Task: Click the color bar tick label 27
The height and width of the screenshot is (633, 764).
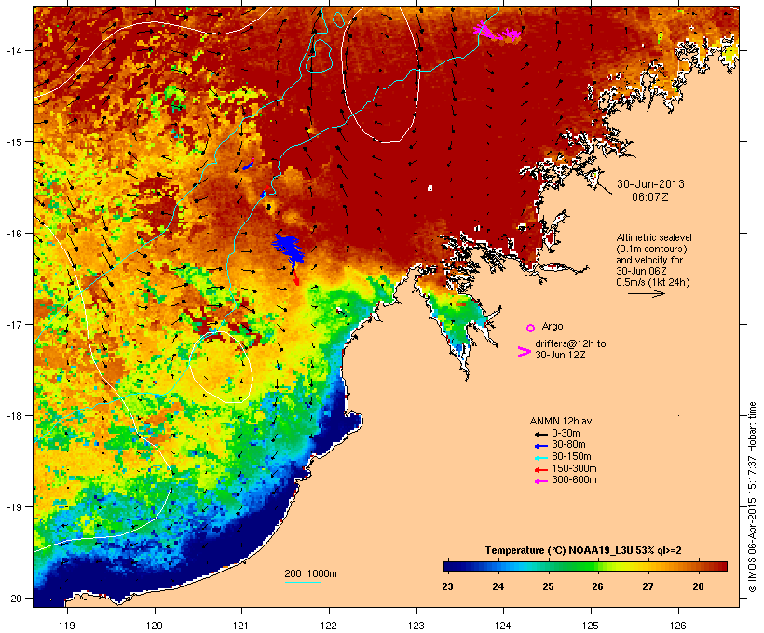Action: tap(648, 586)
